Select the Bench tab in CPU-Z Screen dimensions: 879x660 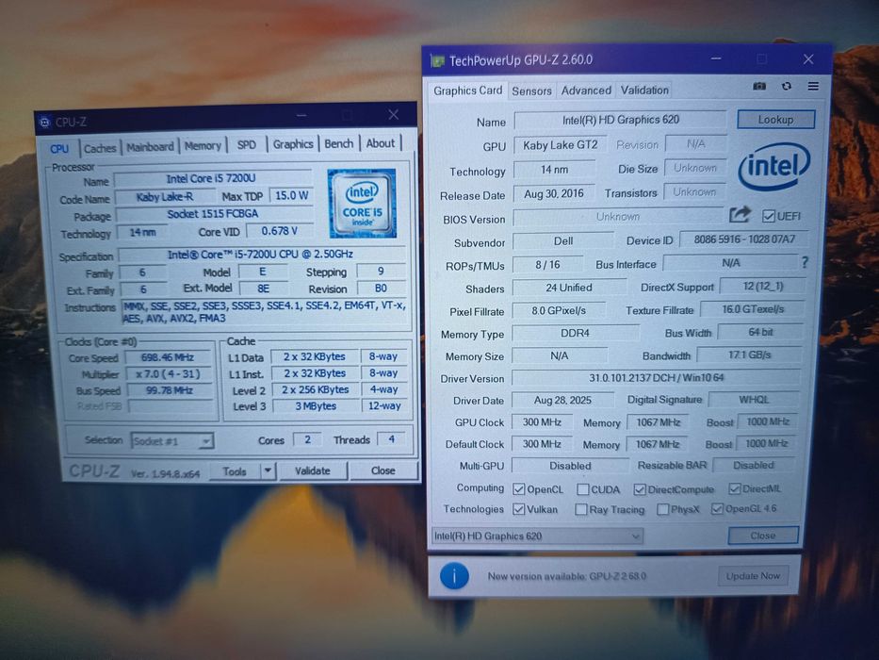point(338,143)
